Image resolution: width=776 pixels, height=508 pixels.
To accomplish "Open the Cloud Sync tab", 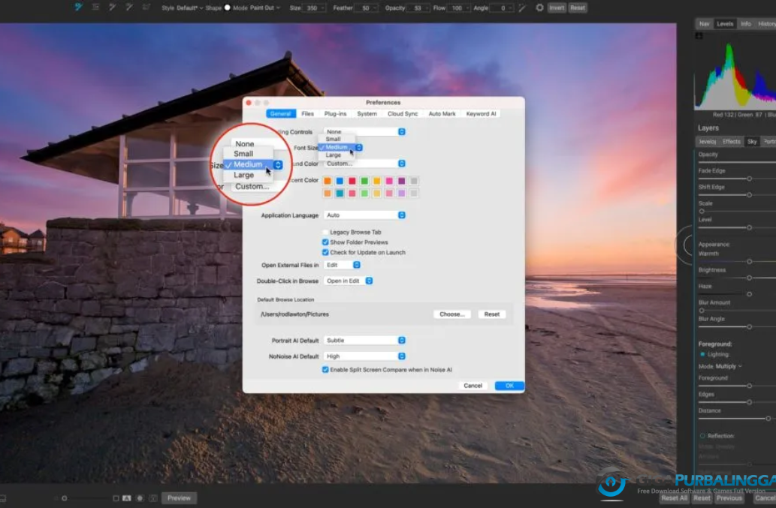I will (403, 113).
